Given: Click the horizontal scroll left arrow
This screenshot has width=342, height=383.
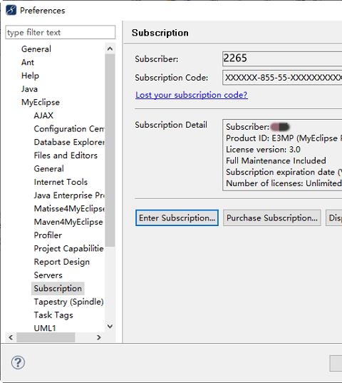Looking at the screenshot, I should click(x=11, y=337).
